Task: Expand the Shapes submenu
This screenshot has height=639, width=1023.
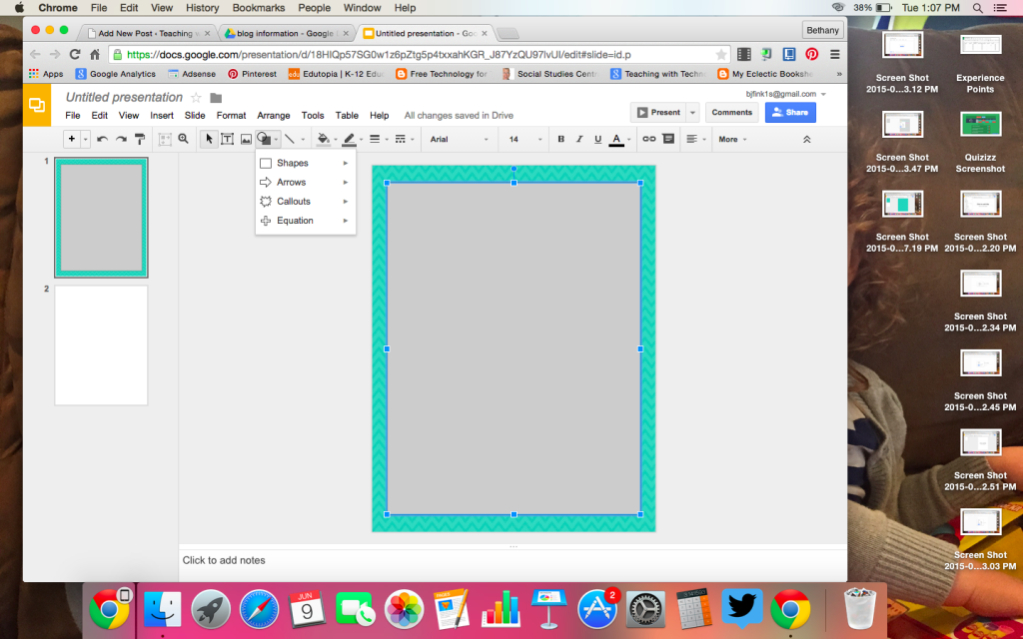Action: pyautogui.click(x=291, y=162)
